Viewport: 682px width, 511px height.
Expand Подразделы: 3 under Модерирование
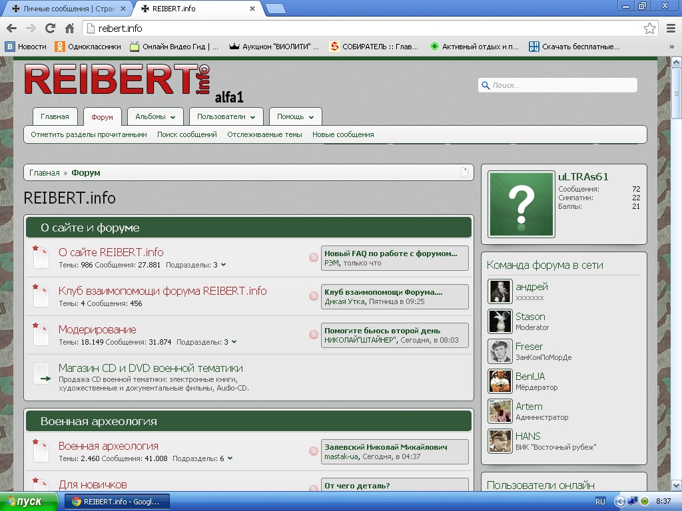pos(206,342)
